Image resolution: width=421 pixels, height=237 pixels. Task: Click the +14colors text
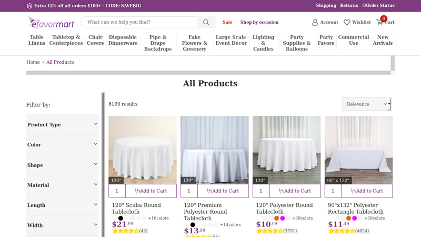tap(230, 224)
